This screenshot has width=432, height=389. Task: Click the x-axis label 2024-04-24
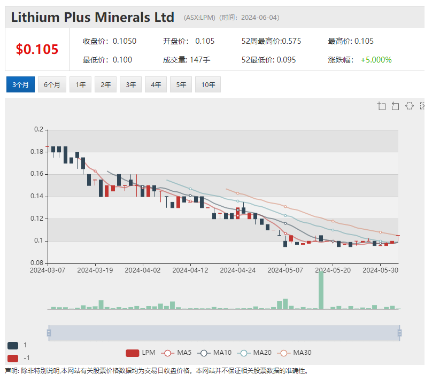tap(238, 270)
